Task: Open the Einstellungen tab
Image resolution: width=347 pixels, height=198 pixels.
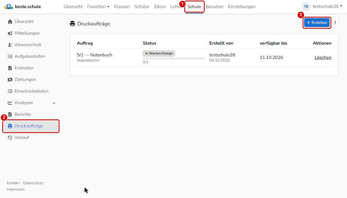Action: (242, 6)
